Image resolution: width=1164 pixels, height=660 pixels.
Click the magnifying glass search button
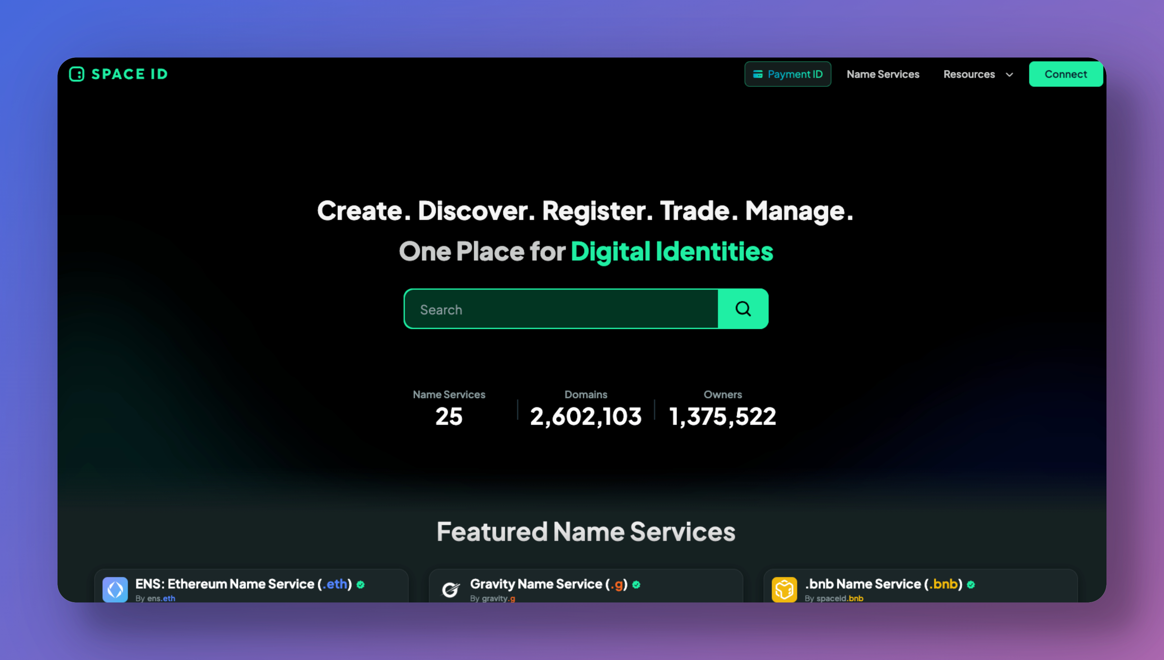tap(743, 309)
